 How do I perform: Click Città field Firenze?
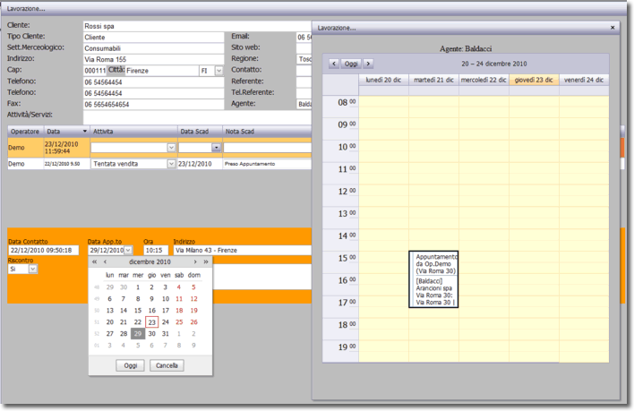(x=162, y=71)
